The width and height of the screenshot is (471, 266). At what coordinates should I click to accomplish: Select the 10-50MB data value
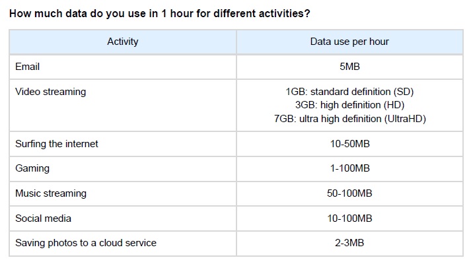tap(349, 144)
